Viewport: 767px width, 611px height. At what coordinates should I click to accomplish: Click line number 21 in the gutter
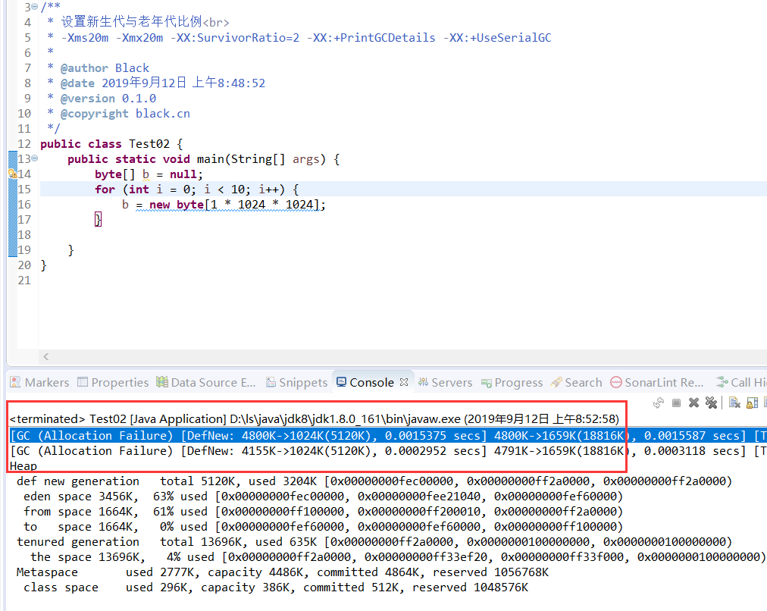pos(24,280)
